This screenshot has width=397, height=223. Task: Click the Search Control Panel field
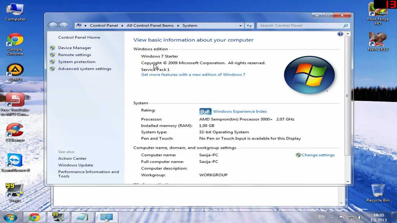point(300,26)
